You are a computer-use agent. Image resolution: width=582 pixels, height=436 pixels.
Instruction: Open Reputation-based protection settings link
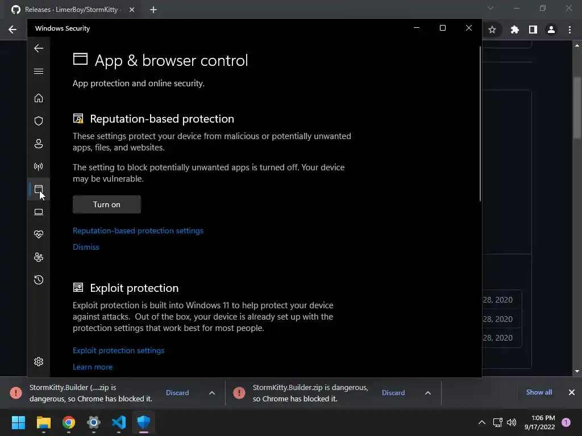tap(138, 230)
